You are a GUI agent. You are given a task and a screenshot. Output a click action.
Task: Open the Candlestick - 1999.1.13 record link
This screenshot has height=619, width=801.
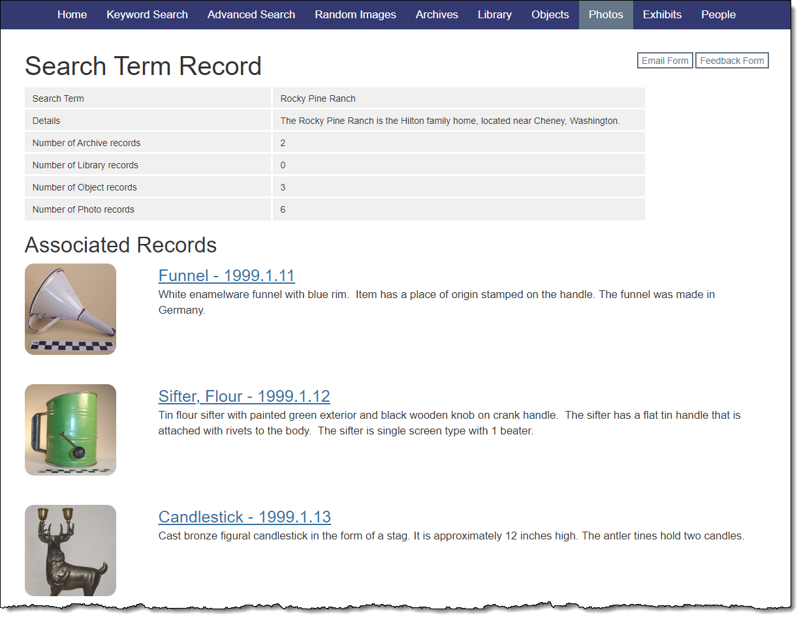[x=244, y=517]
